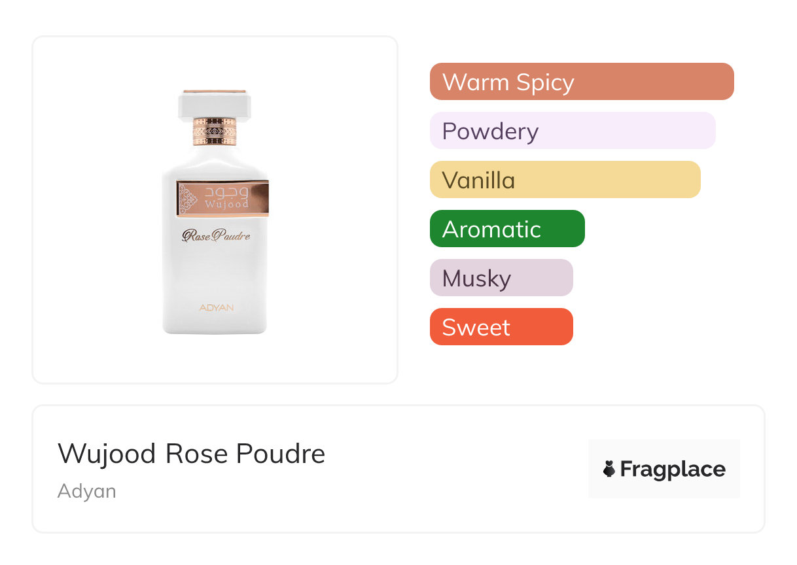797x565 pixels.
Task: Select the Musky accord bar
Action: click(501, 278)
